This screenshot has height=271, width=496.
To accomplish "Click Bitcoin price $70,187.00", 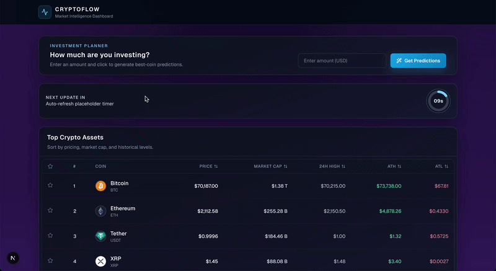I will pyautogui.click(x=206, y=186).
